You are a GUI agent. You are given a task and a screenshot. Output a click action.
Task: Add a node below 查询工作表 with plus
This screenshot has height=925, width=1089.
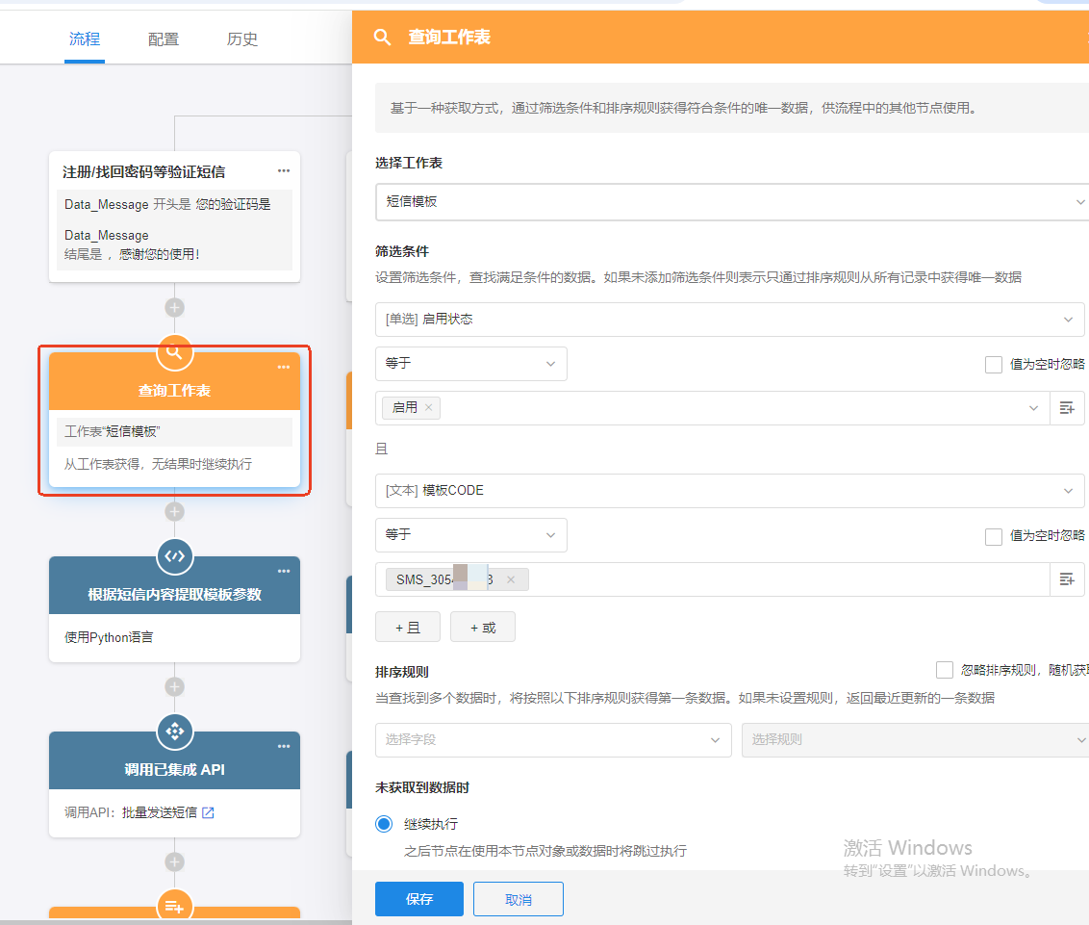pyautogui.click(x=174, y=511)
